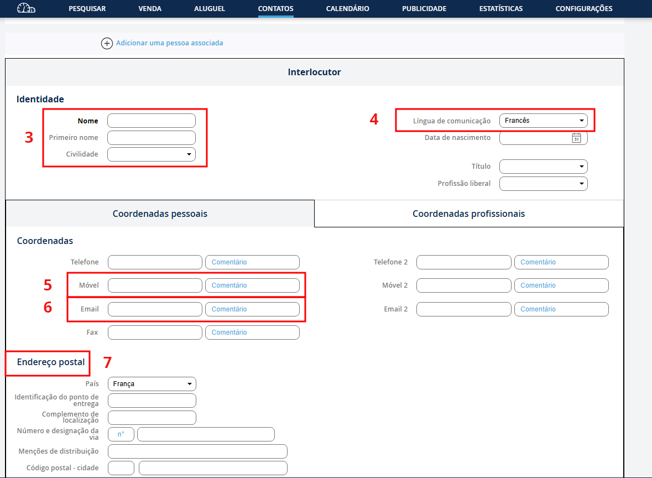Open the PESQUISAR menu

pyautogui.click(x=87, y=9)
